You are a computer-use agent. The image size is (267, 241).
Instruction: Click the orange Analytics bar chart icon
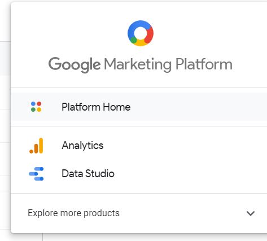36,146
